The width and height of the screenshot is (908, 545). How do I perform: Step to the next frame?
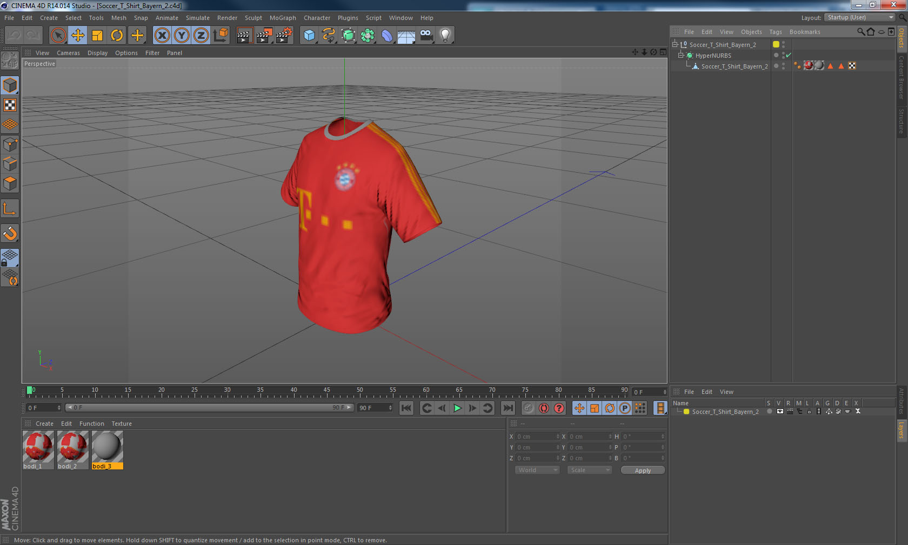click(472, 408)
